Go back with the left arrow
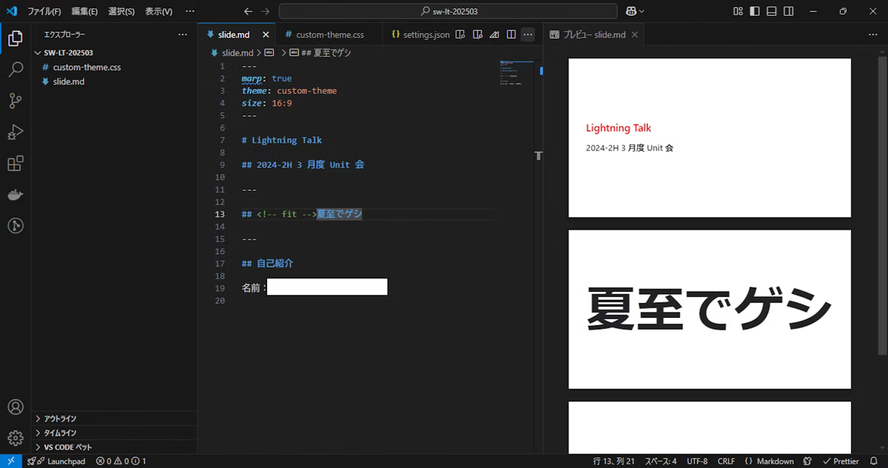Image resolution: width=888 pixels, height=468 pixels. point(248,11)
